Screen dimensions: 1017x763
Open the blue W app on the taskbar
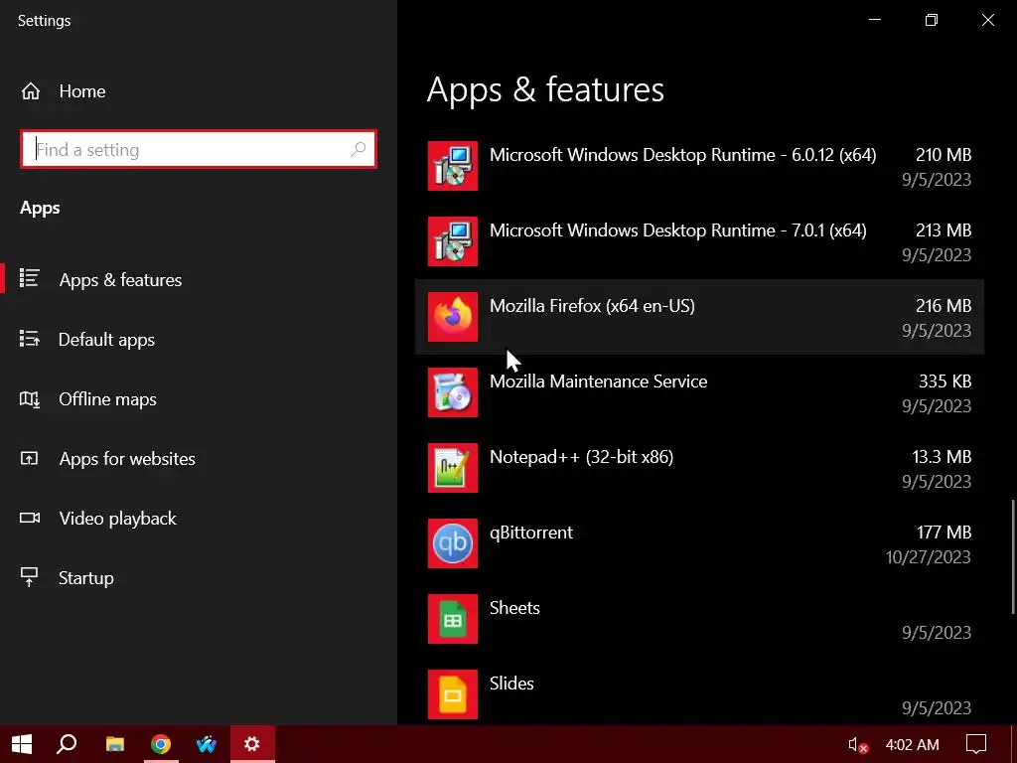point(207,744)
